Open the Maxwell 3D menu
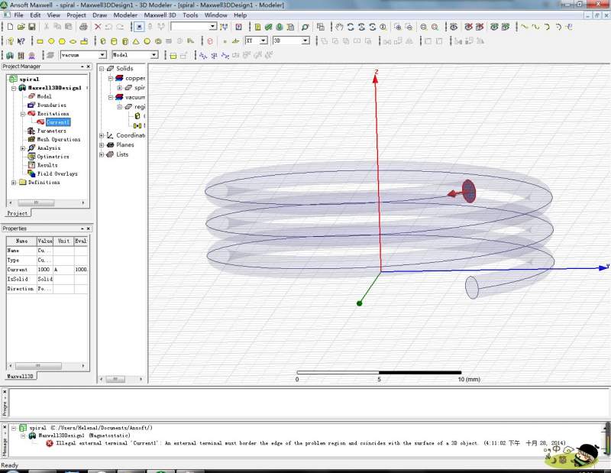 [160, 15]
